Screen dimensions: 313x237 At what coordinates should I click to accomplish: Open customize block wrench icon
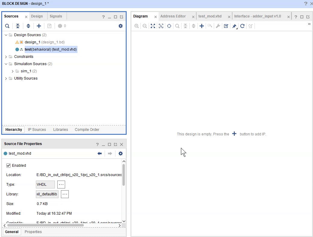(x=218, y=26)
